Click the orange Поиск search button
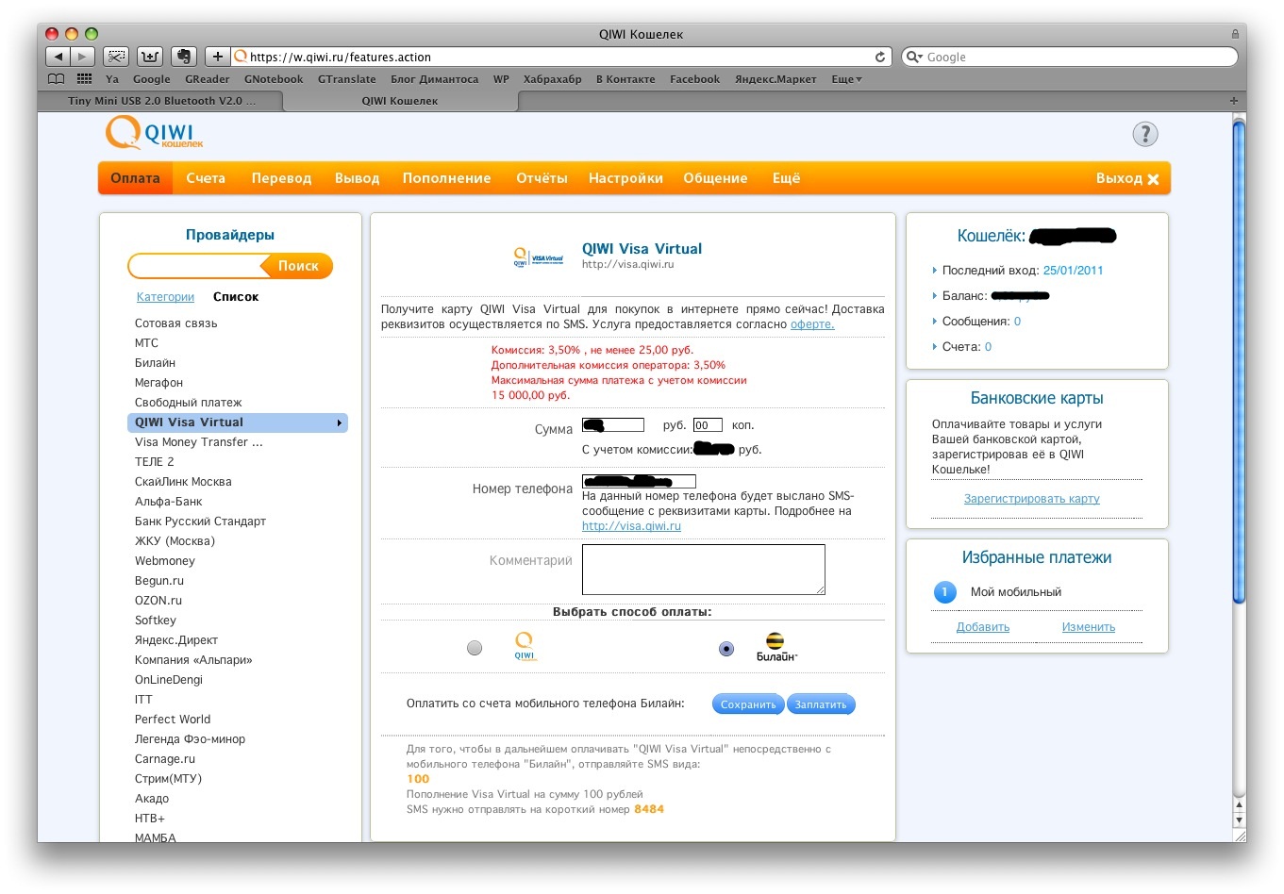 (x=297, y=266)
